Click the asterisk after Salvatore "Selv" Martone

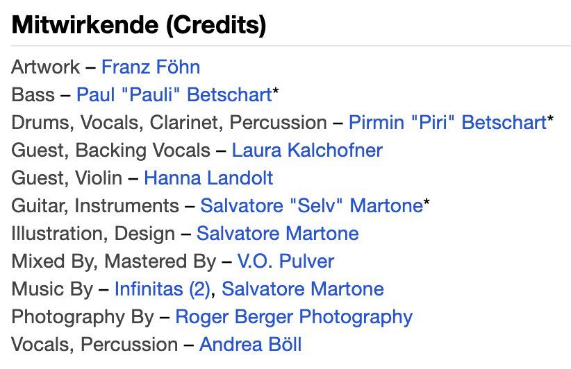pyautogui.click(x=427, y=202)
